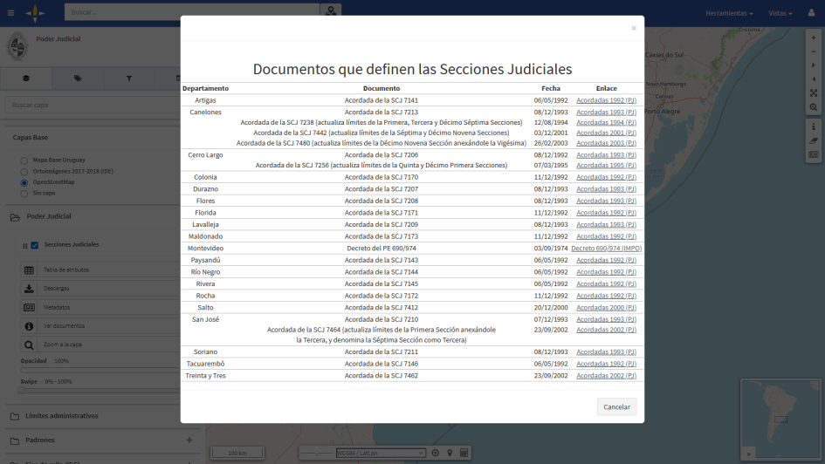Click the Tabla de atributos table icon
Viewport: 825px width, 464px height.
(29, 270)
